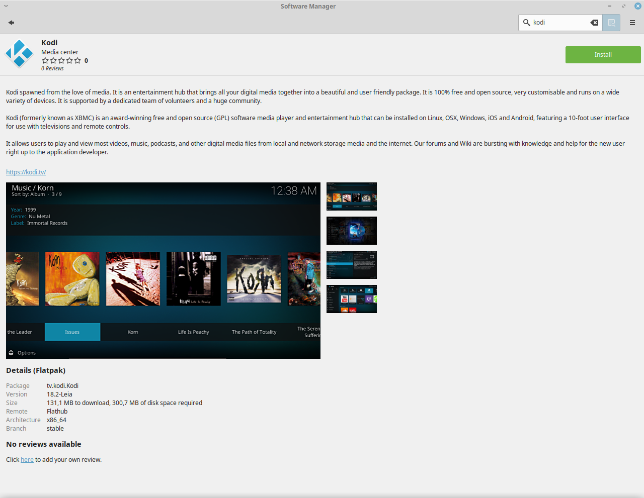Install Kodi with the green button
This screenshot has height=498, width=644.
tap(603, 55)
